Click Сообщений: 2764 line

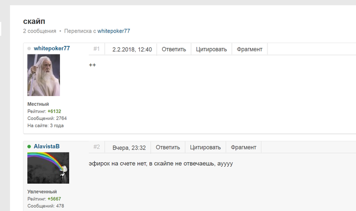(x=47, y=118)
